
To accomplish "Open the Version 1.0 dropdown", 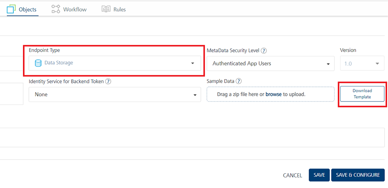I will (361, 64).
